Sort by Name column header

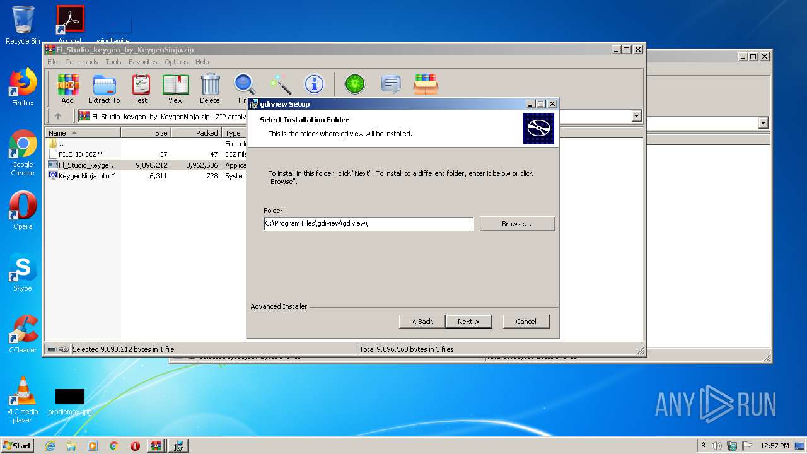click(83, 133)
